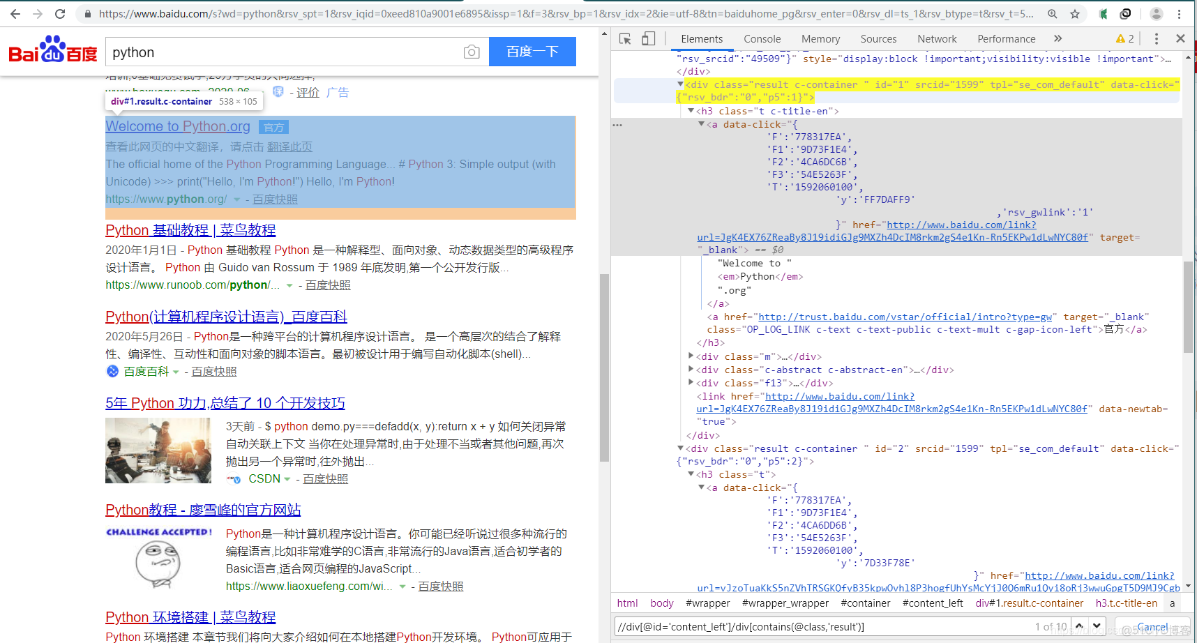Click the trust.baidu.com href in Elements
Screen dimensions: 1197x643
[905, 317]
